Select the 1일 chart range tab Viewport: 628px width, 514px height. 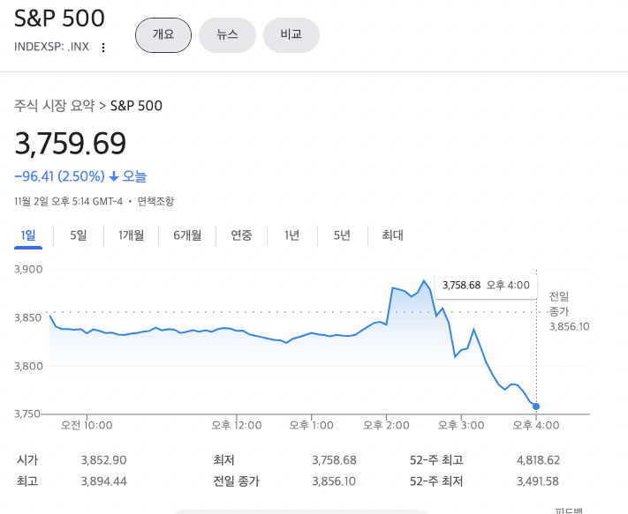tap(28, 235)
